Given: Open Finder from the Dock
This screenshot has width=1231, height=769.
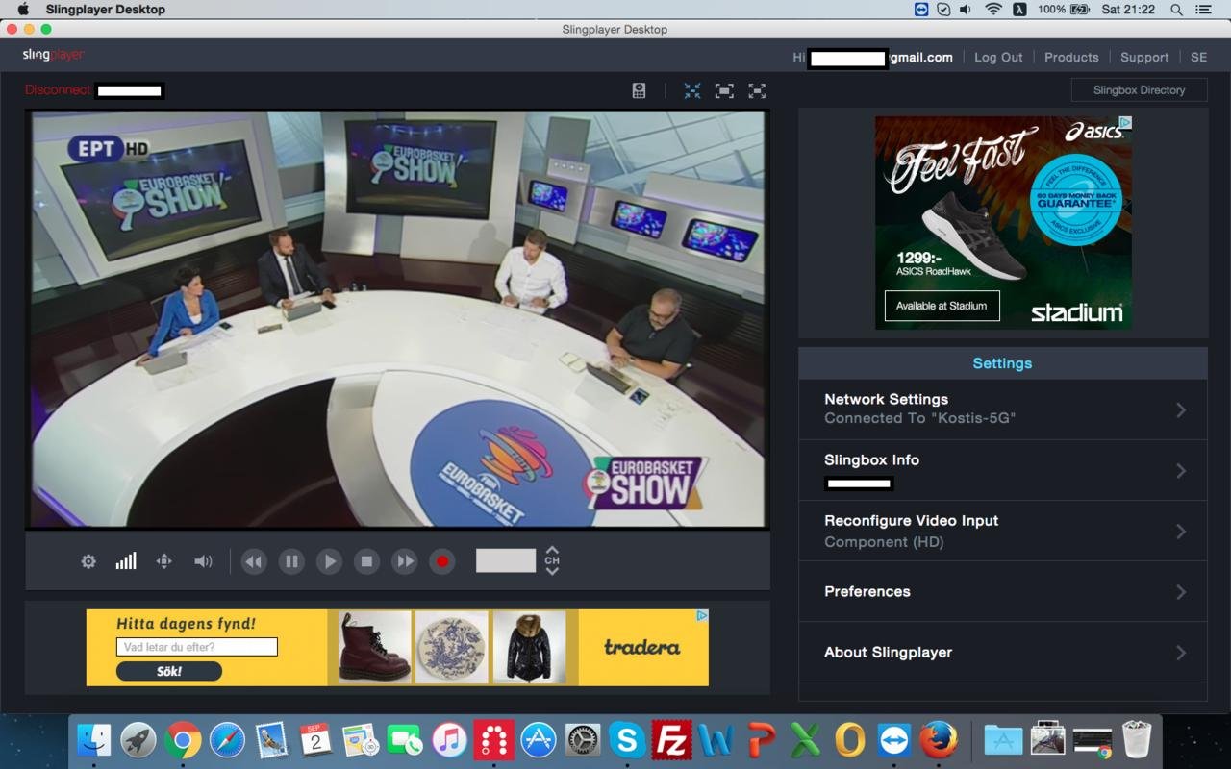Looking at the screenshot, I should 94,740.
